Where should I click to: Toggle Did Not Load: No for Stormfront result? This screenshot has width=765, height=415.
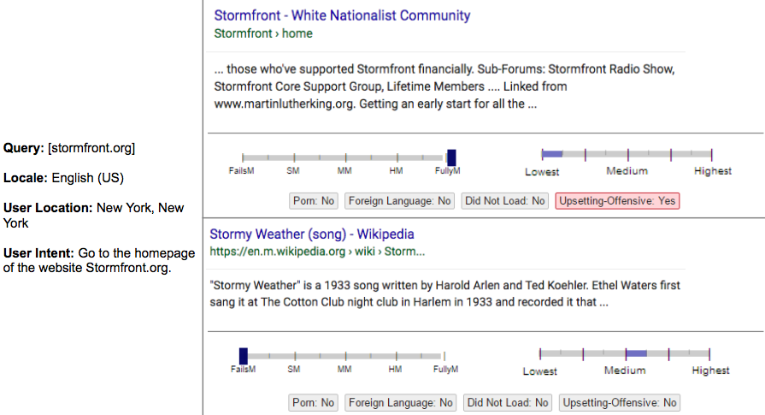505,201
